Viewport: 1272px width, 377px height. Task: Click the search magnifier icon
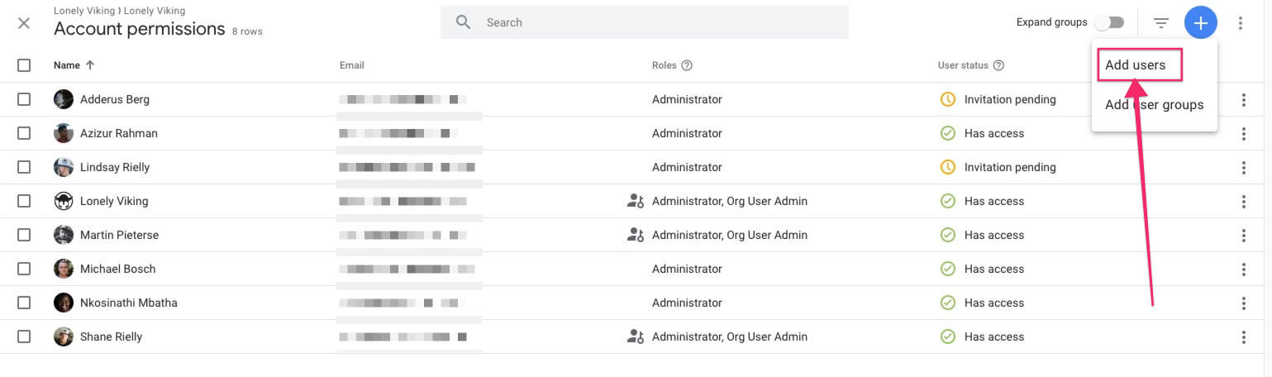pos(464,22)
